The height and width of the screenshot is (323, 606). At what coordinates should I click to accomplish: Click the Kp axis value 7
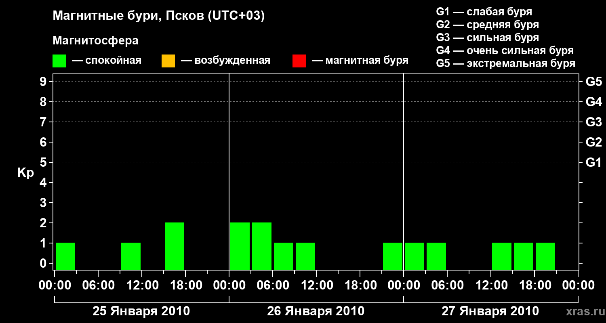point(44,122)
